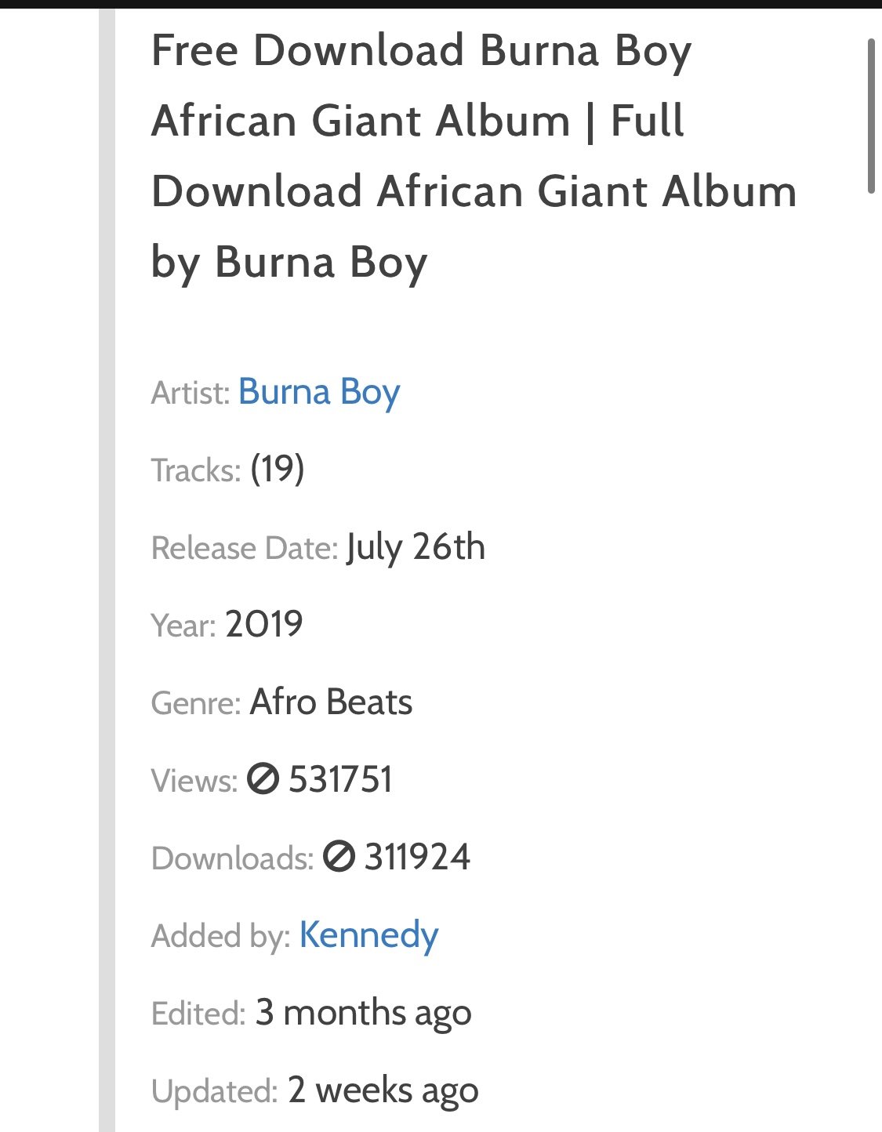
Task: Click the circle-slash icon beside Views
Action: (x=263, y=779)
